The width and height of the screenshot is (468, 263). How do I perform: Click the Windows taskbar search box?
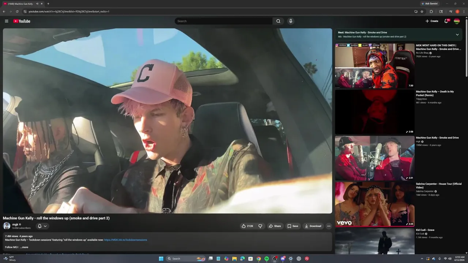186,259
